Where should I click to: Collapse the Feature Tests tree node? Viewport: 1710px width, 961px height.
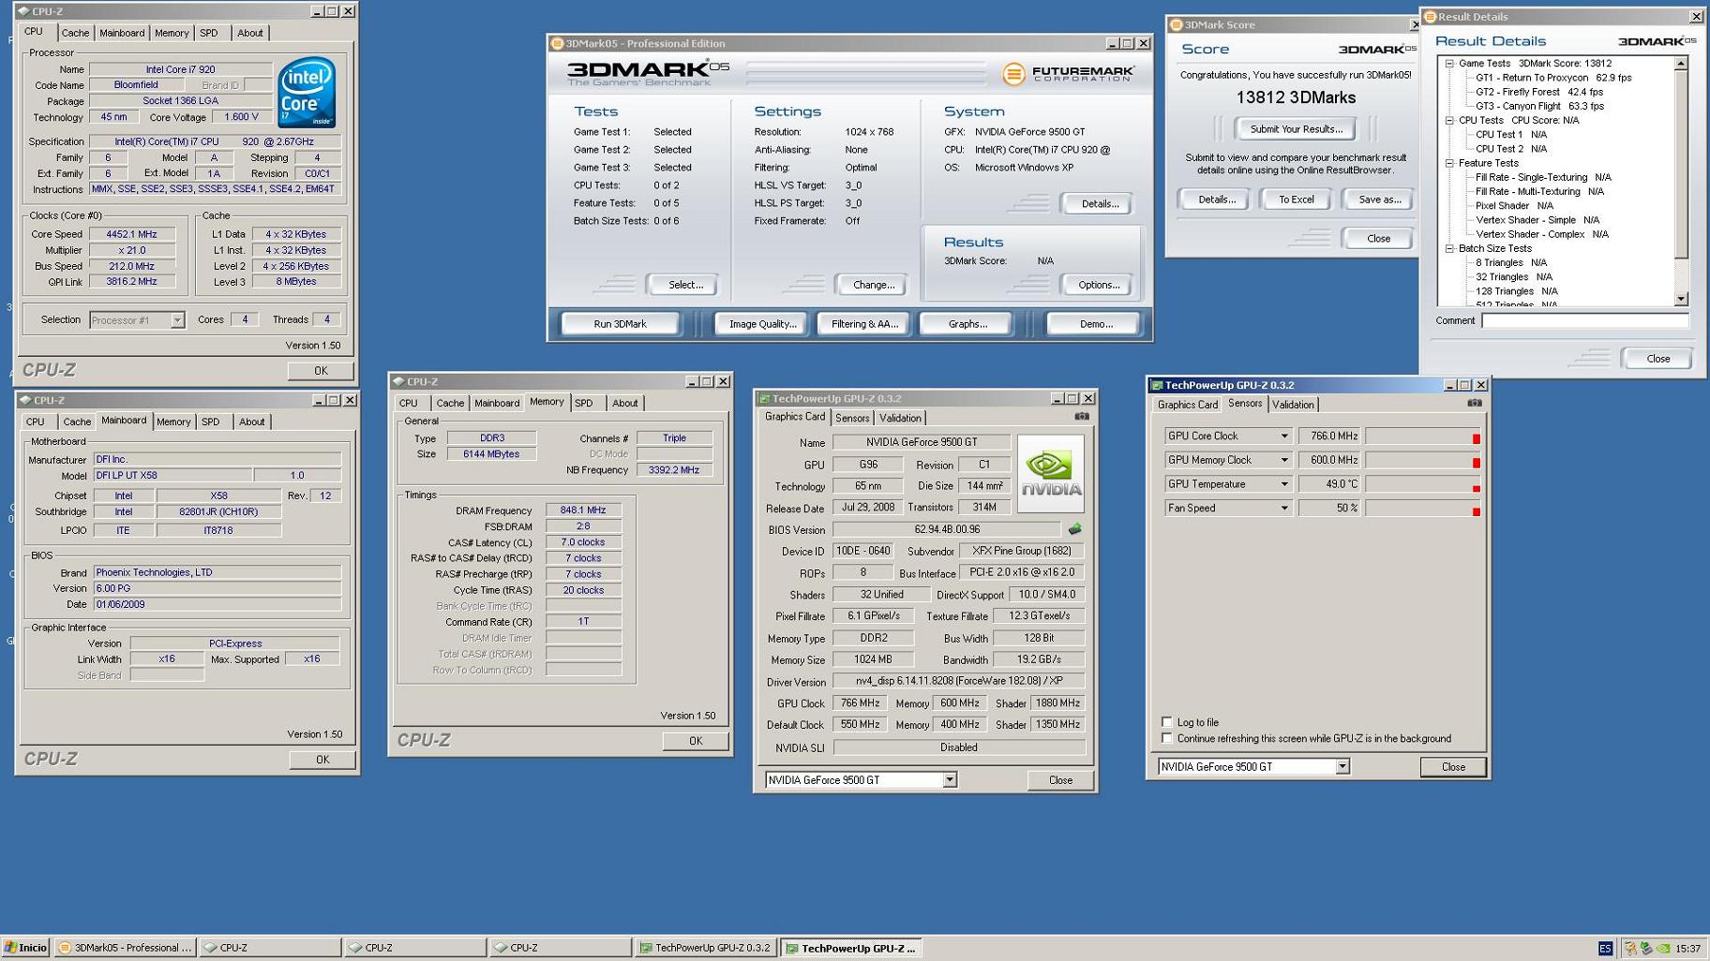pyautogui.click(x=1449, y=163)
